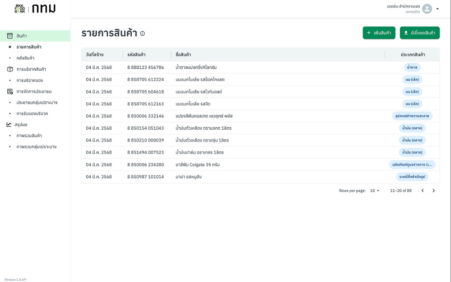The height and width of the screenshot is (282, 451).
Task: Open the Rows per page dropdown
Action: point(375,191)
